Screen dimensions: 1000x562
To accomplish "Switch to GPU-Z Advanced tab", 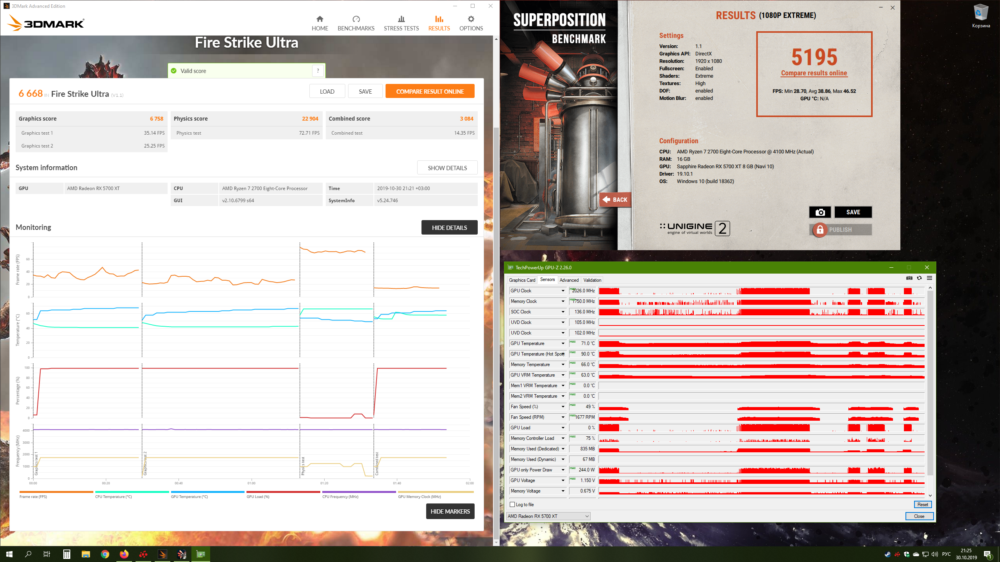I will click(x=569, y=280).
